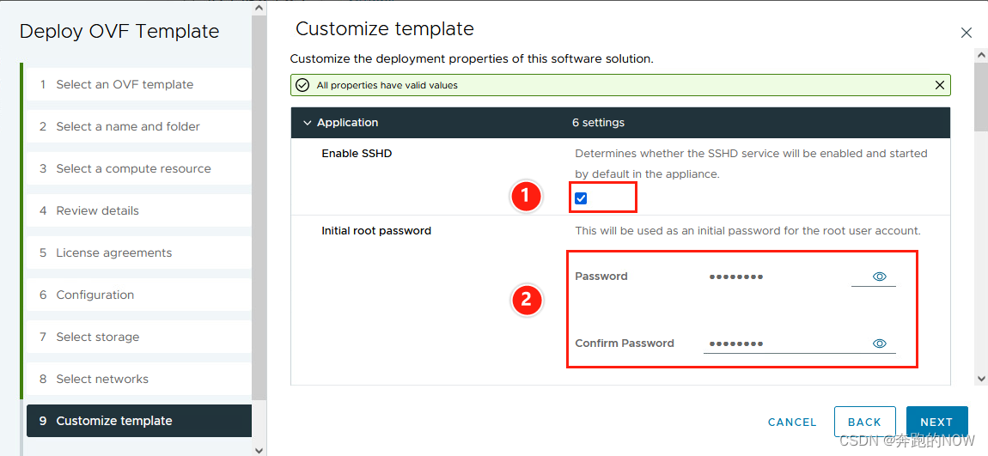Cancel the OVF deployment wizard
The width and height of the screenshot is (988, 456).
792,422
